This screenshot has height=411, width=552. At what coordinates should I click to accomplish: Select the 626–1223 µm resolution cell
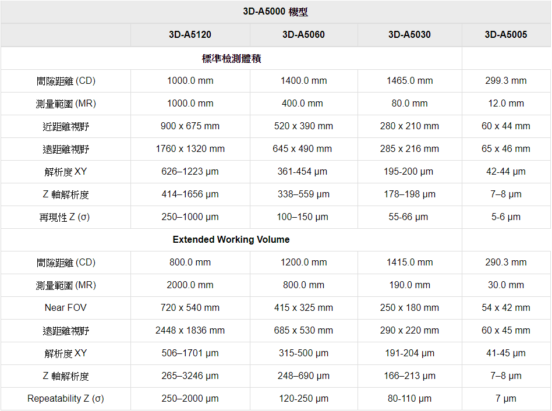[x=190, y=171]
